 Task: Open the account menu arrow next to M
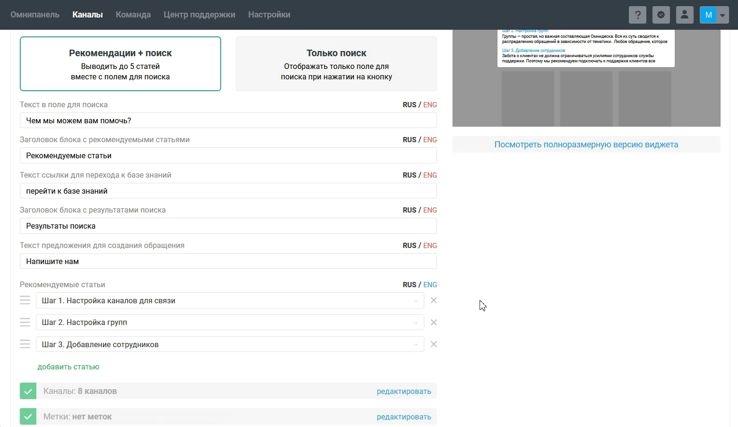point(722,15)
